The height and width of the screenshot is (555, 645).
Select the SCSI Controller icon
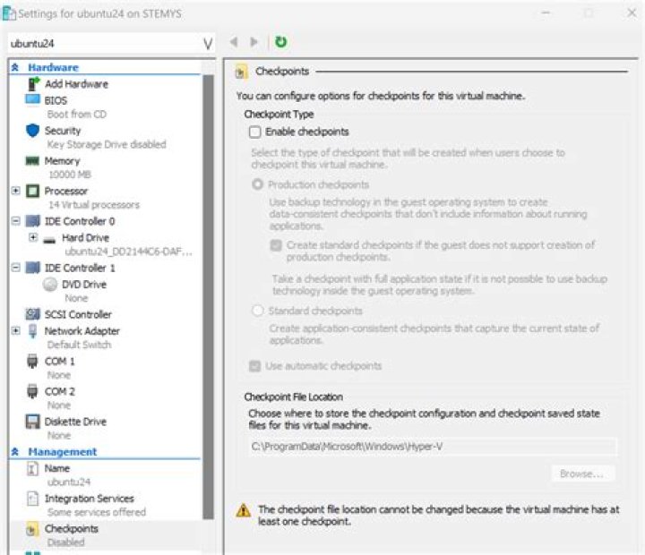point(33,314)
